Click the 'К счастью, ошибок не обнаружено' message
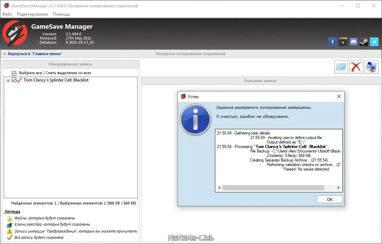Image resolution: width=382 pixels, height=244 pixels. [253, 117]
